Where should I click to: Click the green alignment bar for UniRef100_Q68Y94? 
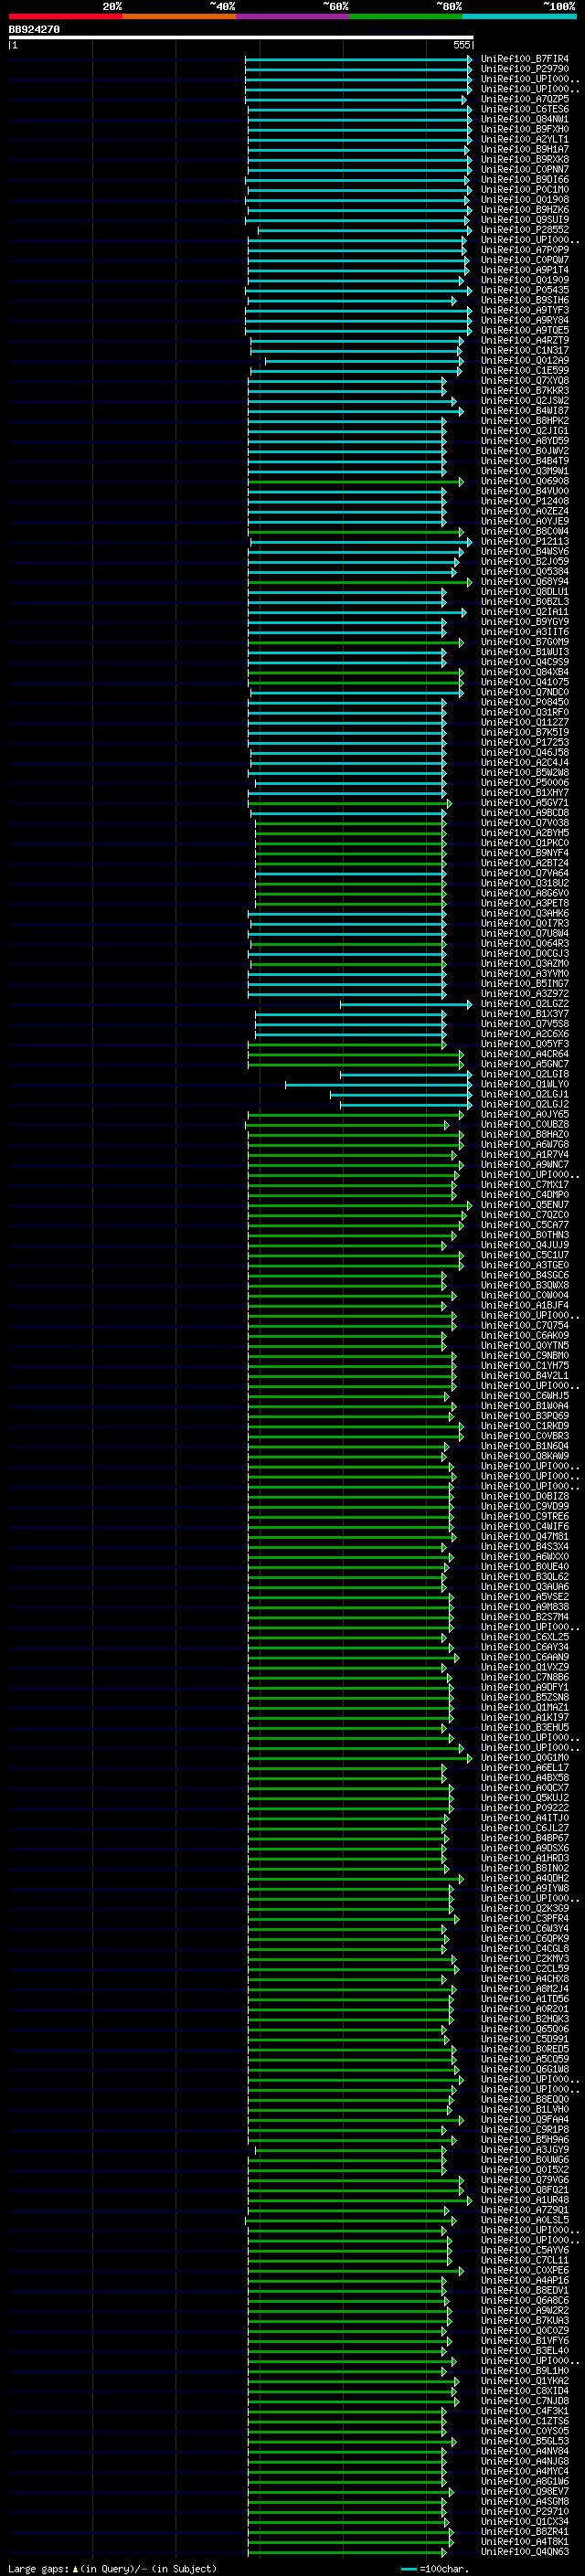click(x=360, y=581)
